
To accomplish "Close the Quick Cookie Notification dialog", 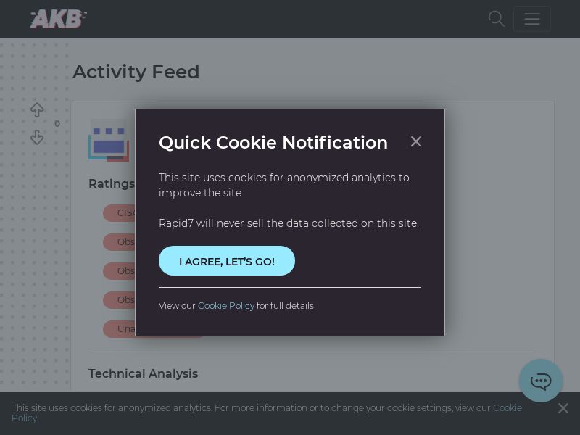I will tap(415, 141).
